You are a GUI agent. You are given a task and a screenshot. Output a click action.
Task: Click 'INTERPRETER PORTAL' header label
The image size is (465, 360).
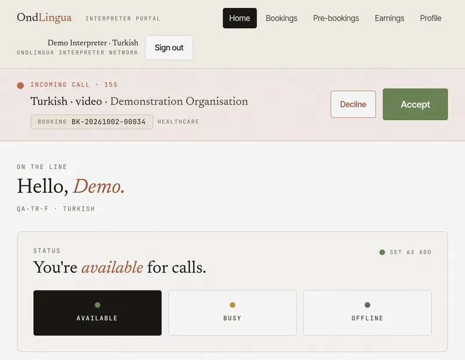click(123, 19)
